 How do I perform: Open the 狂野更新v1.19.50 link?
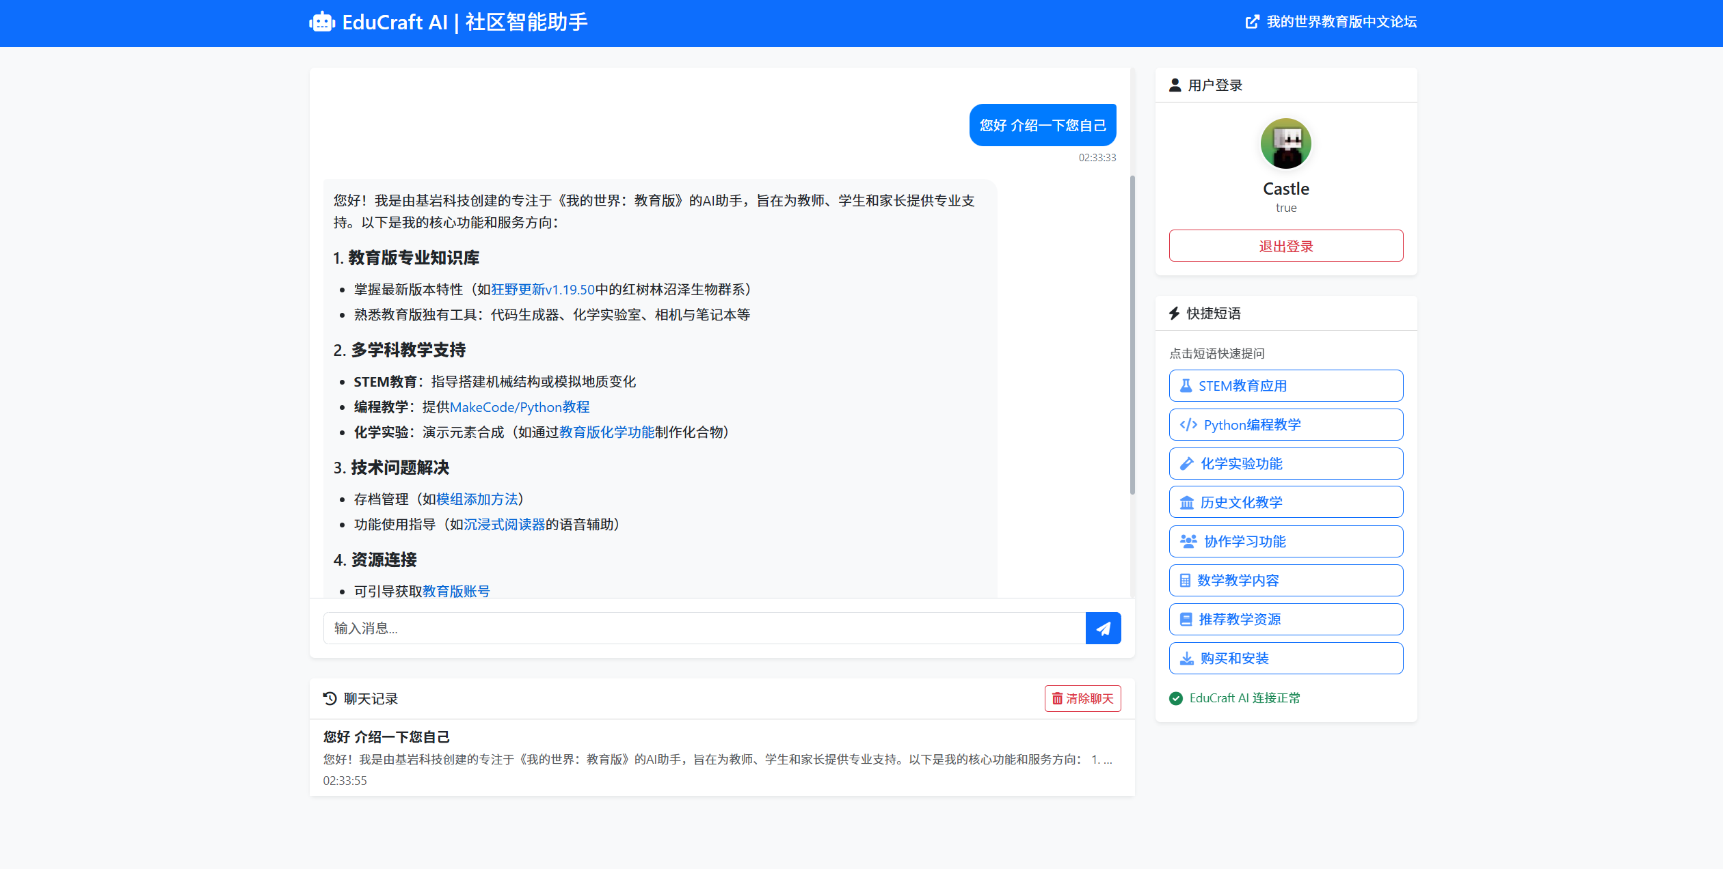coord(543,290)
